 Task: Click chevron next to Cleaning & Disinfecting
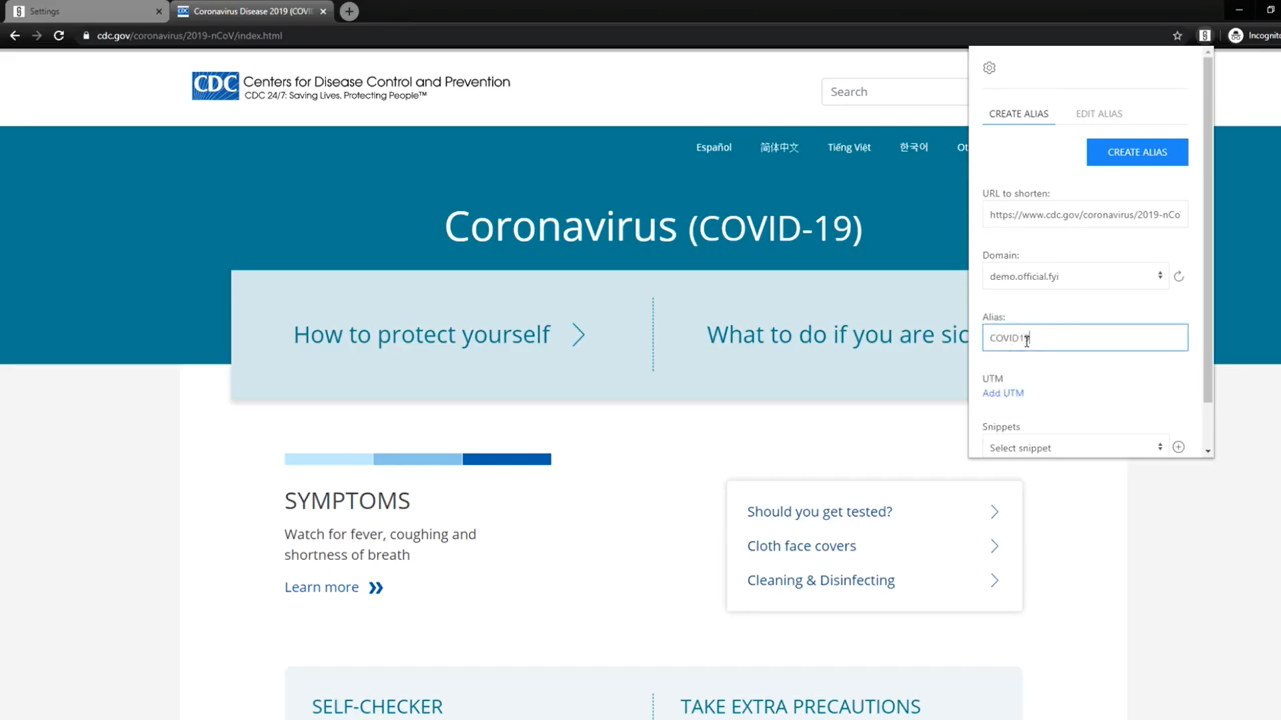tap(994, 580)
